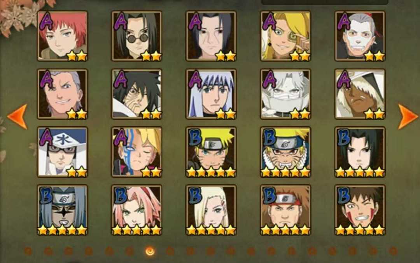Select the B-rank black-haired Sasuke portrait
This screenshot has width=420, height=263.
pos(360,152)
